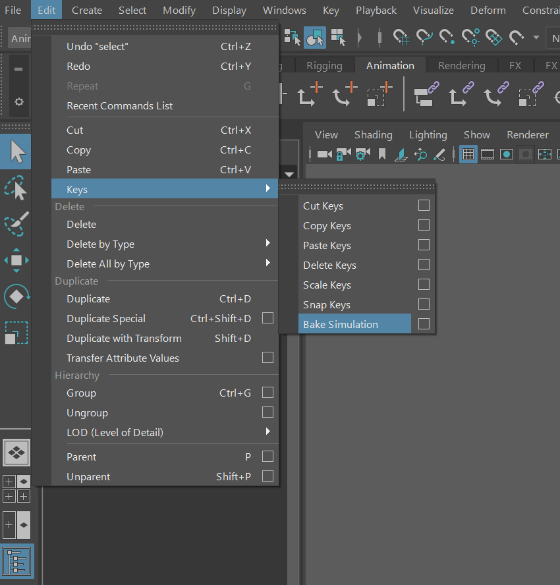The width and height of the screenshot is (560, 585).
Task: Open the Outliner panel icon
Action: (16, 561)
